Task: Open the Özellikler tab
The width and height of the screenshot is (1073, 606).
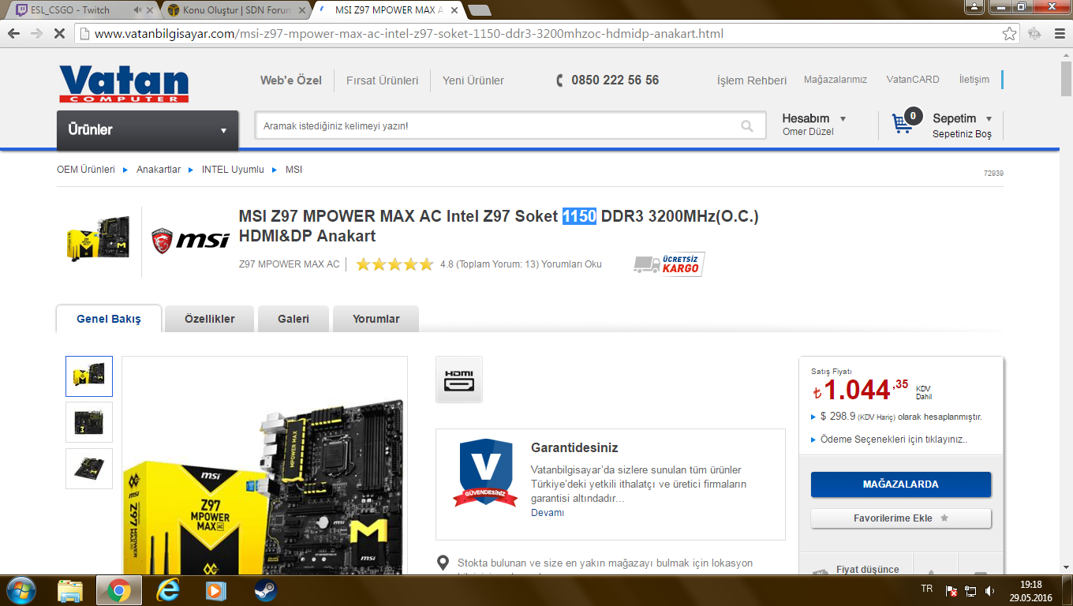Action: [210, 319]
